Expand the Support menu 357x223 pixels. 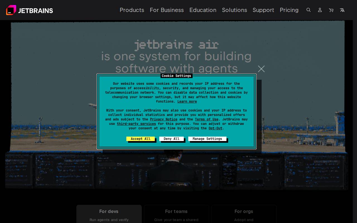pyautogui.click(x=263, y=10)
